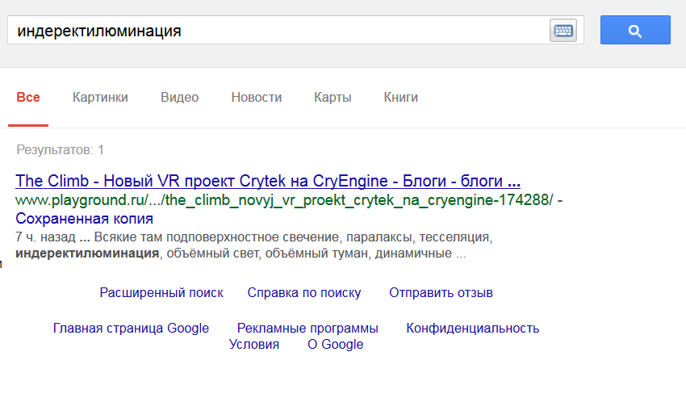686x398 pixels.
Task: Click the bold индеректилюминация snippet word
Action: (87, 253)
